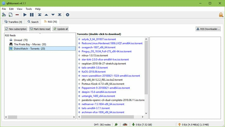Click upload rate 0 B/s [4.5 MB/s]
The height and width of the screenshot is (127, 225).
pos(195,124)
